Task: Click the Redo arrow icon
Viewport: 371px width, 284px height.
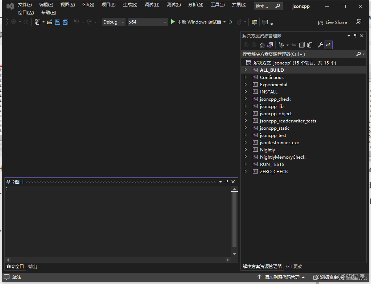Action: point(89,22)
